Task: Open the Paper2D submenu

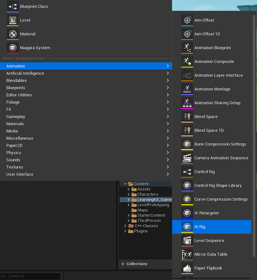Action: click(86, 145)
